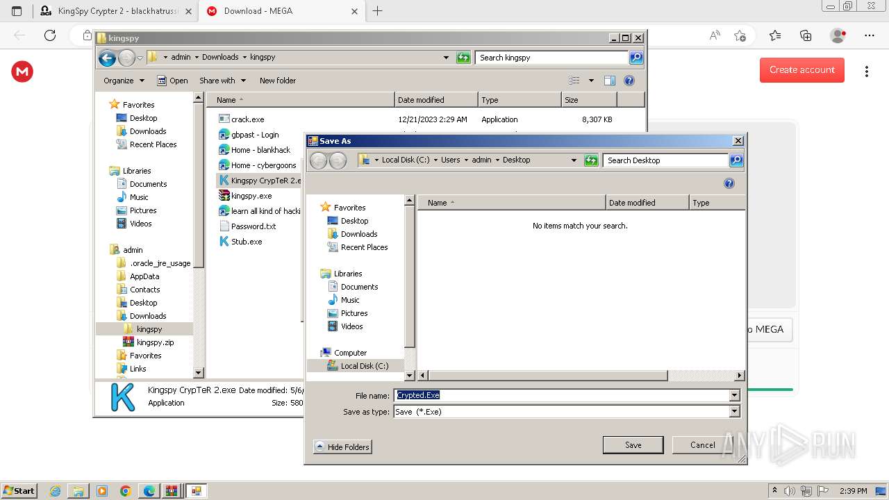Select Documents library in Save As dialog

click(x=359, y=287)
